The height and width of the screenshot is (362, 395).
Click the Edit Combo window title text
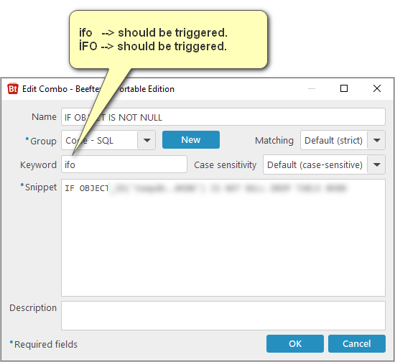tap(98, 89)
